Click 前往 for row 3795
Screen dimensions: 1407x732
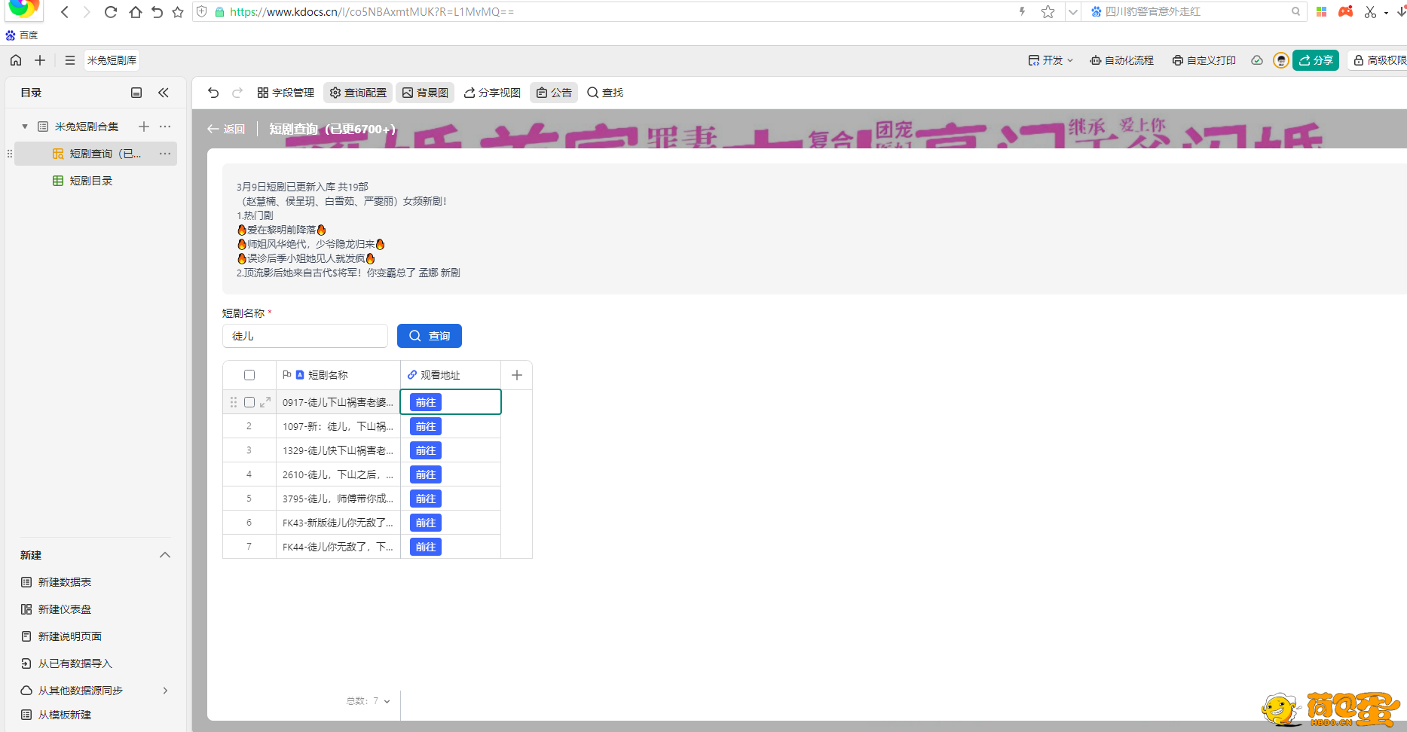point(426,499)
